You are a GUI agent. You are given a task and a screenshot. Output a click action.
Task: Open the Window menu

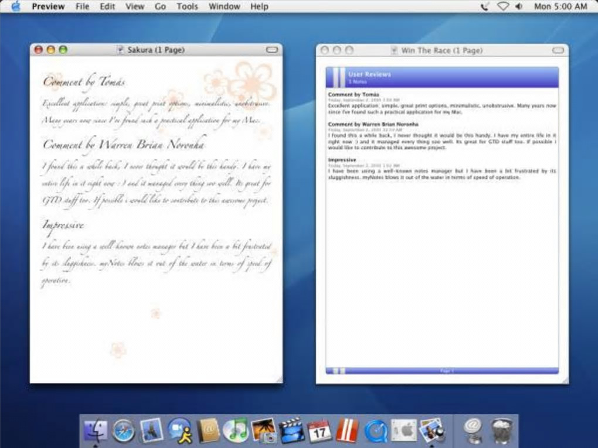point(224,6)
